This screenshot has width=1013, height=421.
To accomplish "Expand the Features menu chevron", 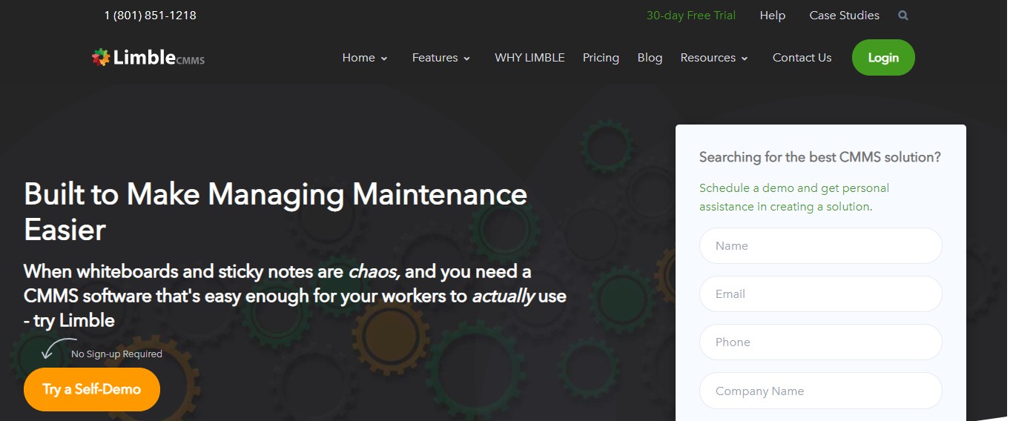I will [466, 59].
